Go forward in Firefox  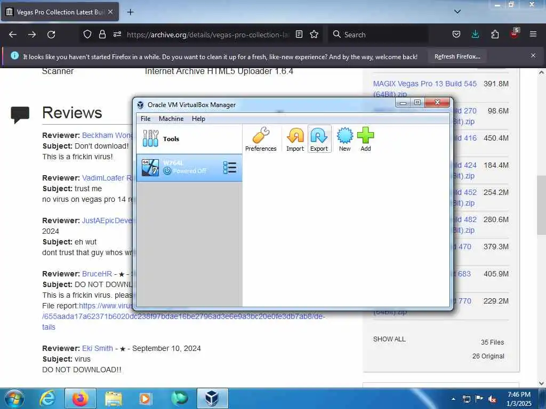(x=32, y=35)
